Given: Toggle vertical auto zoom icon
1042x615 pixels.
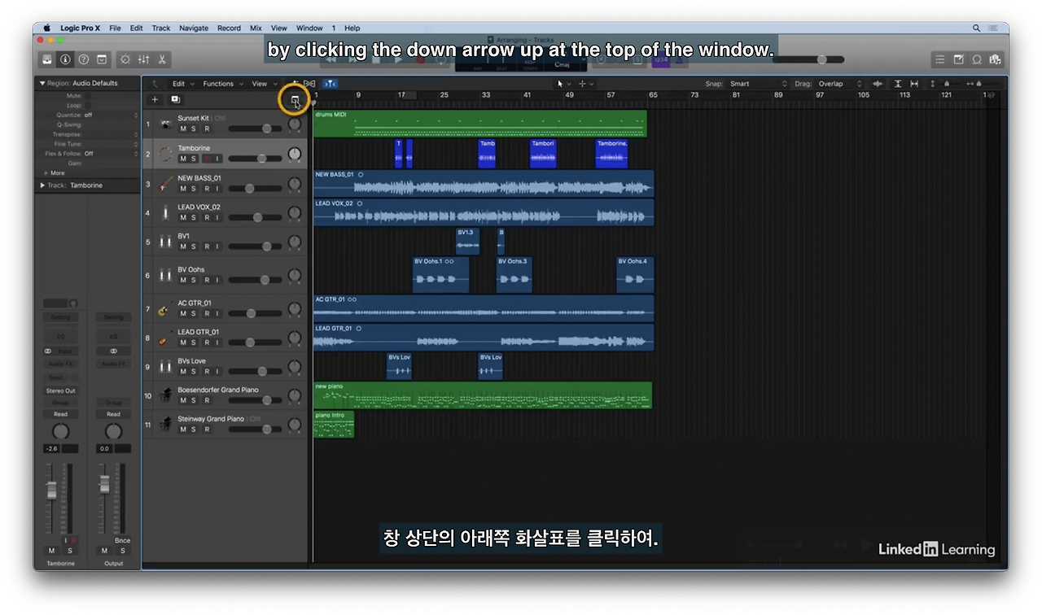Looking at the screenshot, I should (898, 84).
